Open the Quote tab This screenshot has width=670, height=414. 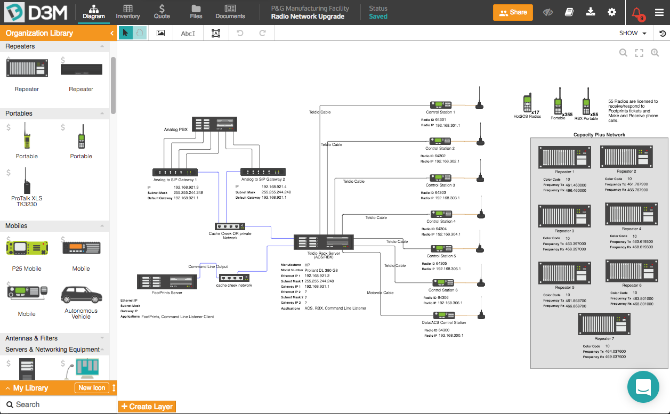[x=162, y=12]
